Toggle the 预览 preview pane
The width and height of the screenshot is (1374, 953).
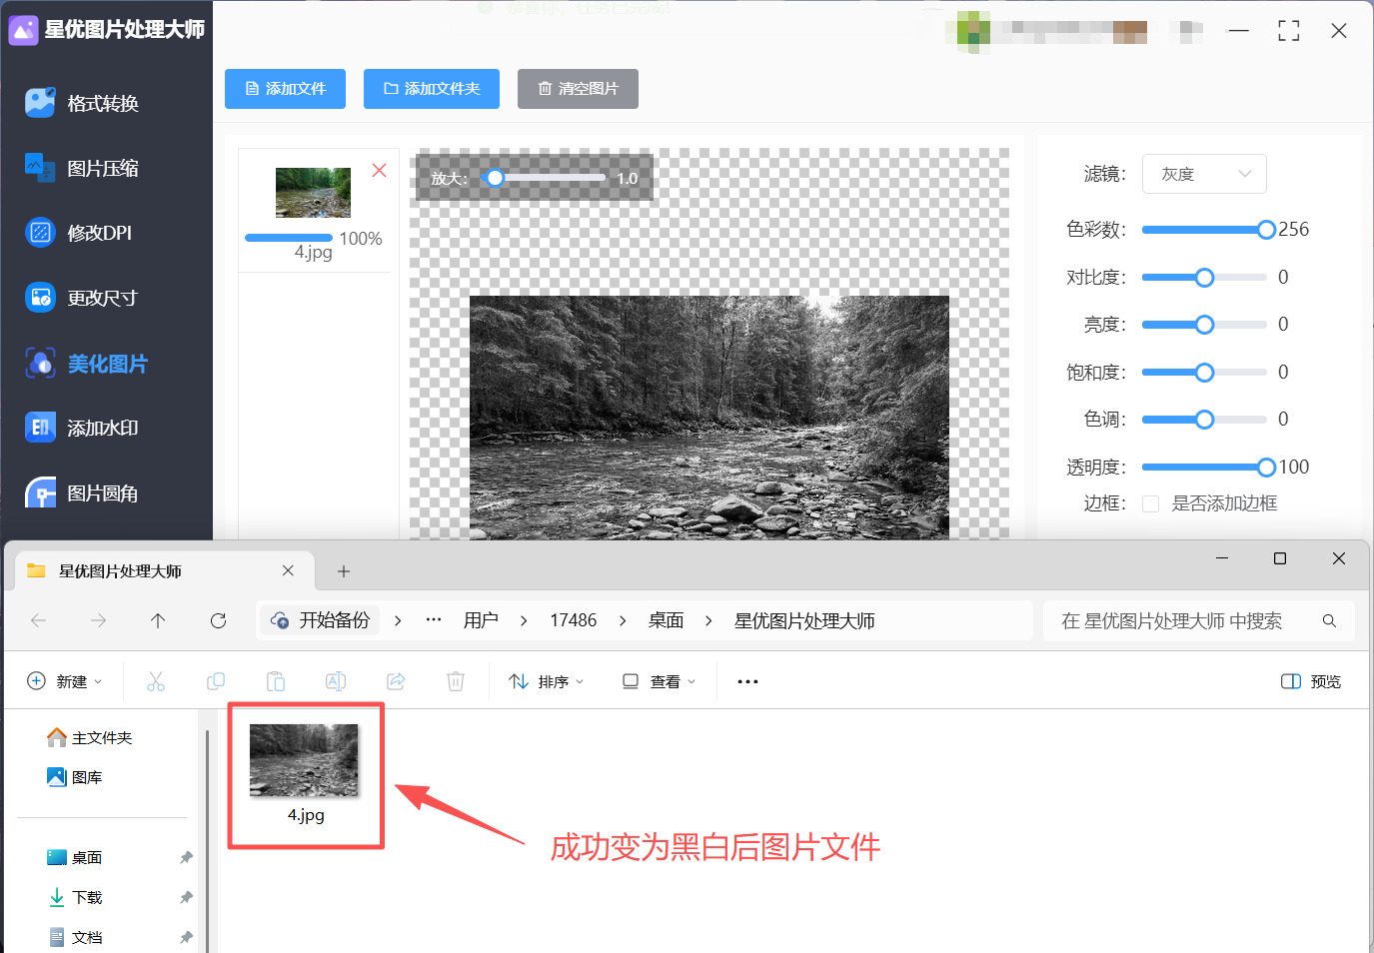pos(1311,681)
